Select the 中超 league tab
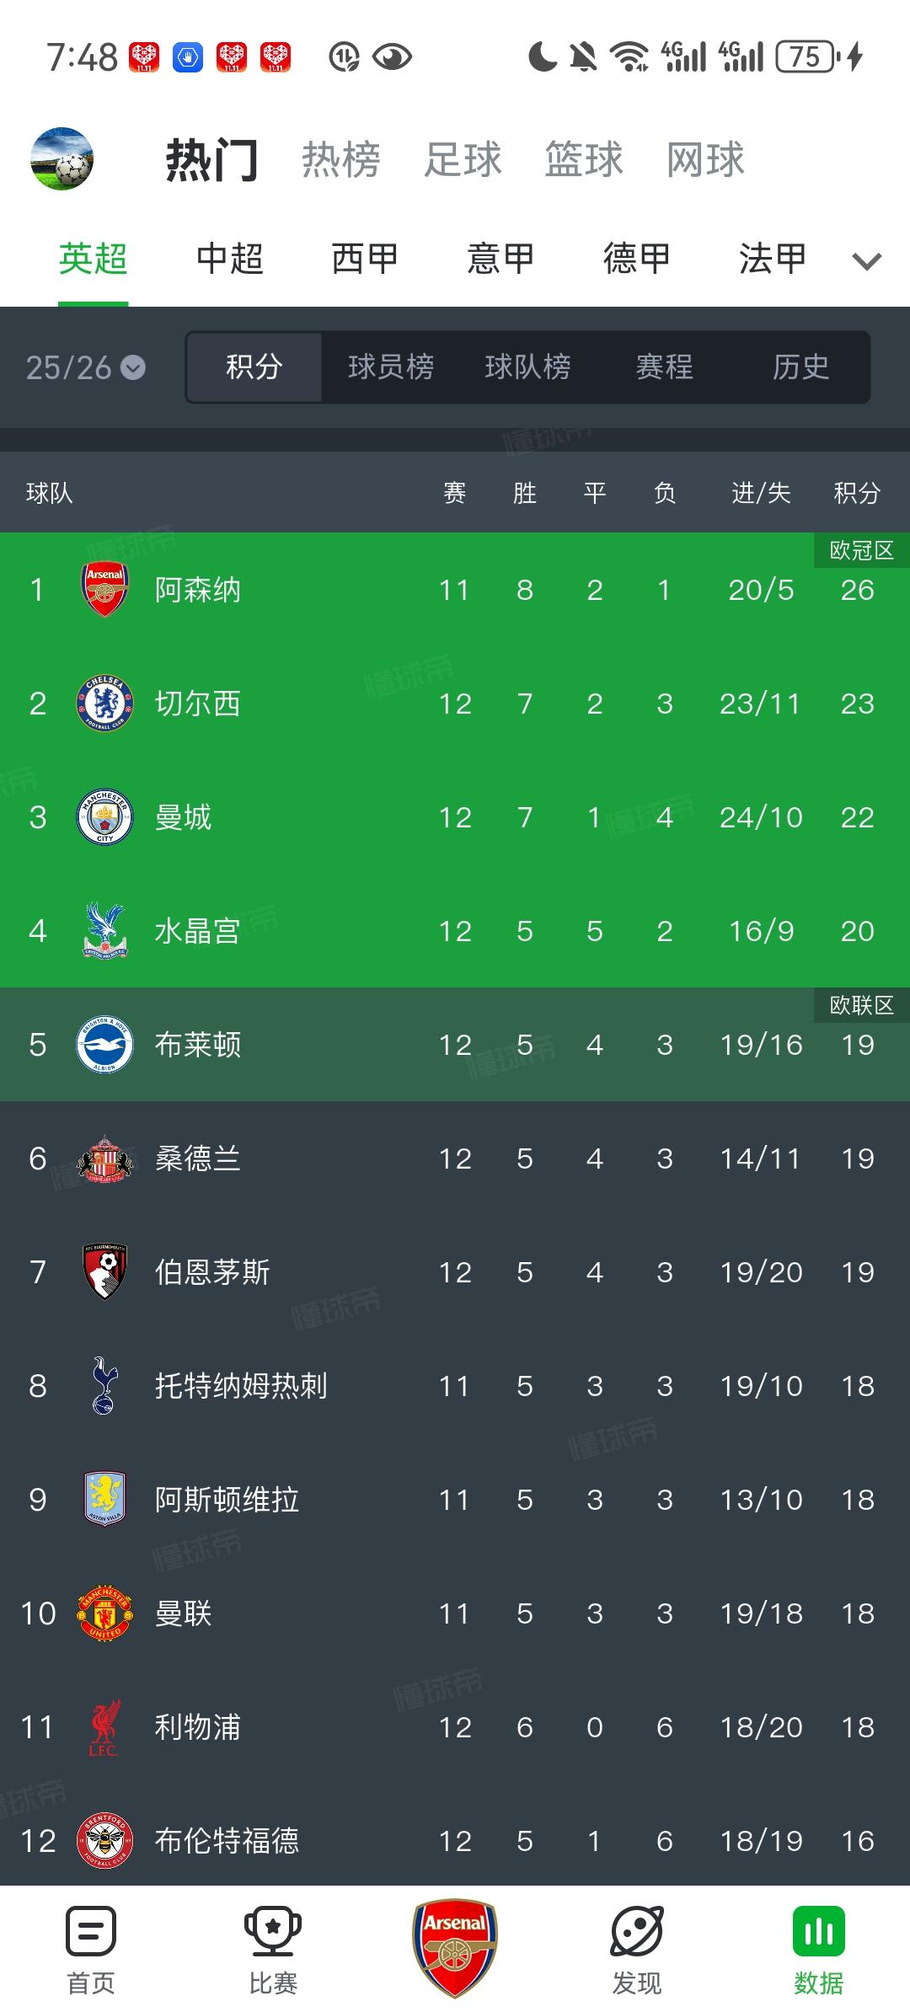Screen dimensions: 910x2012 (x=229, y=259)
